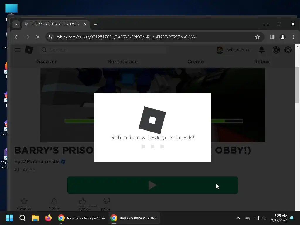Switch to New Tab - Google Chrome window
This screenshot has width=300, height=225.
tap(81, 218)
